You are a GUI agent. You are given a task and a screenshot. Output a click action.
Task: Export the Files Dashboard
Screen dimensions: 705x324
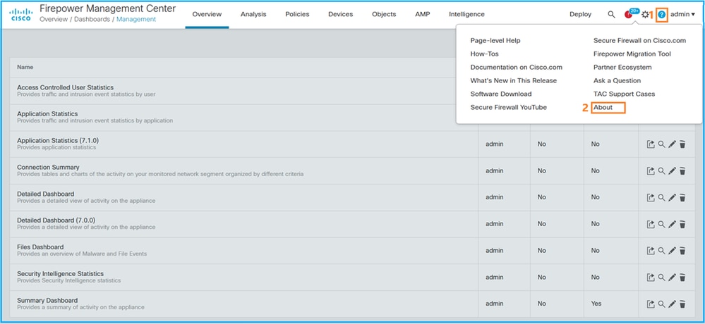(651, 251)
